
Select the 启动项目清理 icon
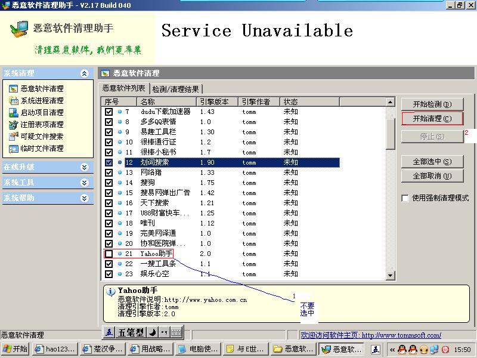coord(13,113)
